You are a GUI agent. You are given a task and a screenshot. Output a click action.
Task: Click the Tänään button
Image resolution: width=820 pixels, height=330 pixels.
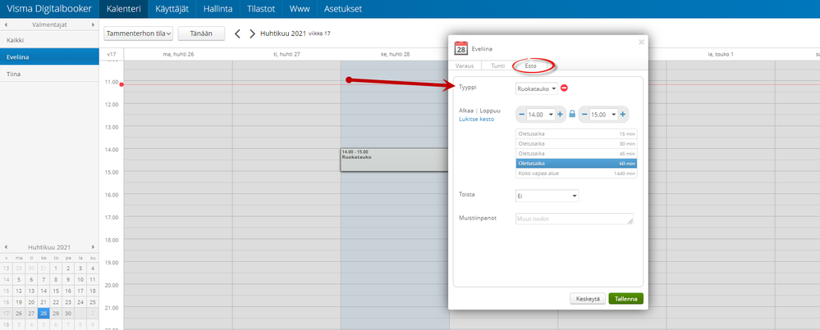201,34
